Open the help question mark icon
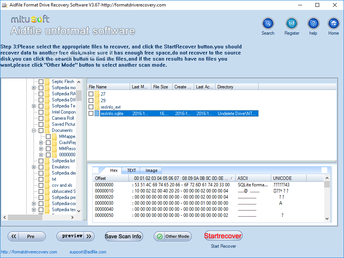The image size is (344, 258). click(313, 23)
